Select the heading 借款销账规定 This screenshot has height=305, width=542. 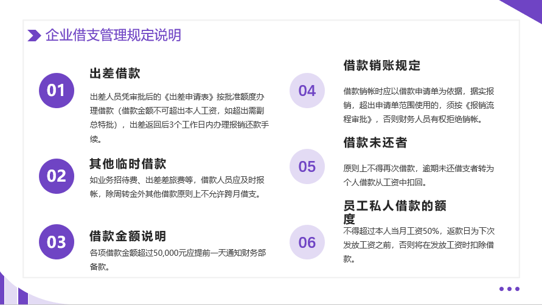pos(382,65)
